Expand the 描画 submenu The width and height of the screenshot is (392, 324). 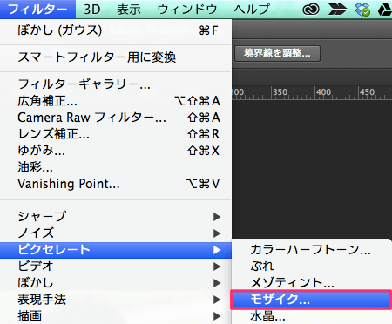coord(116,316)
